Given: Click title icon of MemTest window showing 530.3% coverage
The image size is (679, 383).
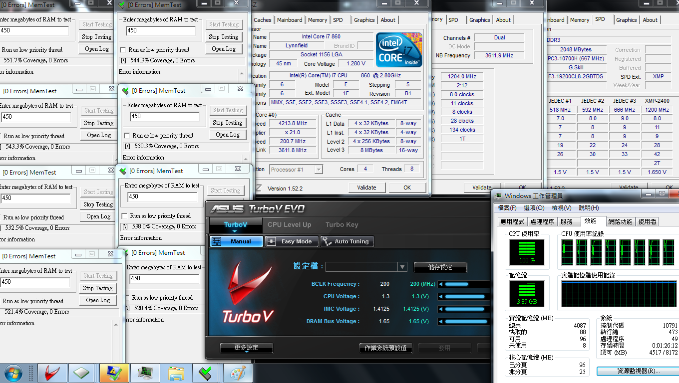Looking at the screenshot, I should pyautogui.click(x=125, y=91).
